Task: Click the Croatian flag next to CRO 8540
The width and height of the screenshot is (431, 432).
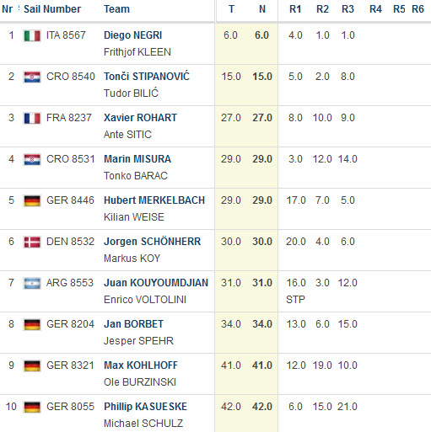Action: (x=32, y=77)
